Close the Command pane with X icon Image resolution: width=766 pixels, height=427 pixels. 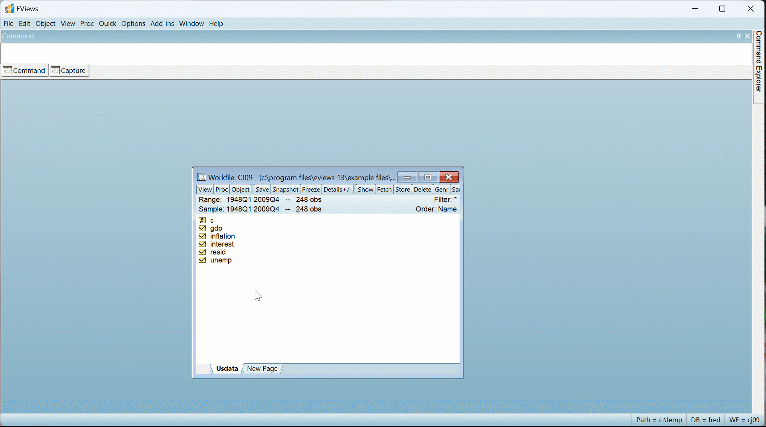[x=748, y=36]
